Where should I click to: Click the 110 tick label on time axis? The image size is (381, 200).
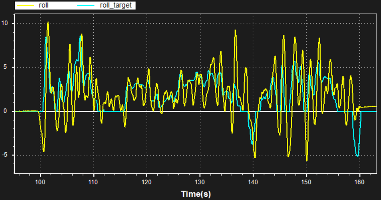pos(93,182)
